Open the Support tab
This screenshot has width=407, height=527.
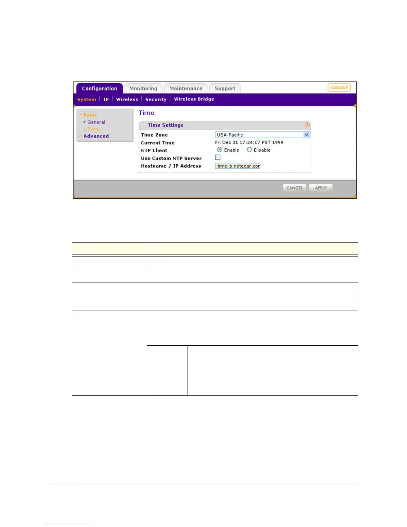[x=225, y=88]
